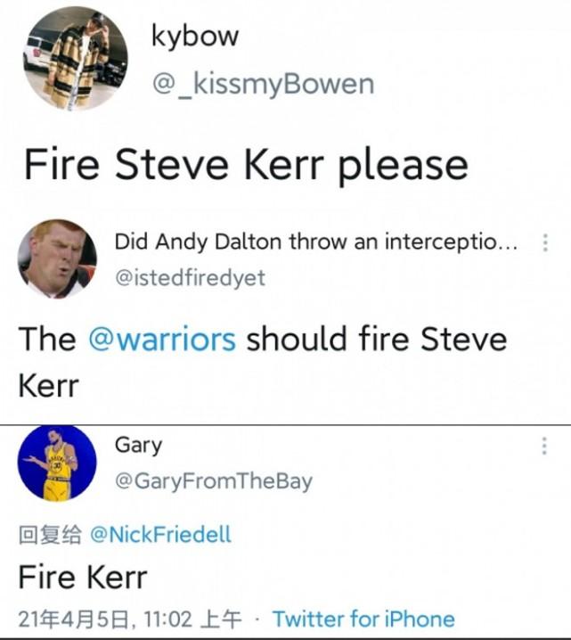Click the 'Did Andy Dalton throw an interceptio...' name
The width and height of the screenshot is (571, 640).
(x=314, y=242)
